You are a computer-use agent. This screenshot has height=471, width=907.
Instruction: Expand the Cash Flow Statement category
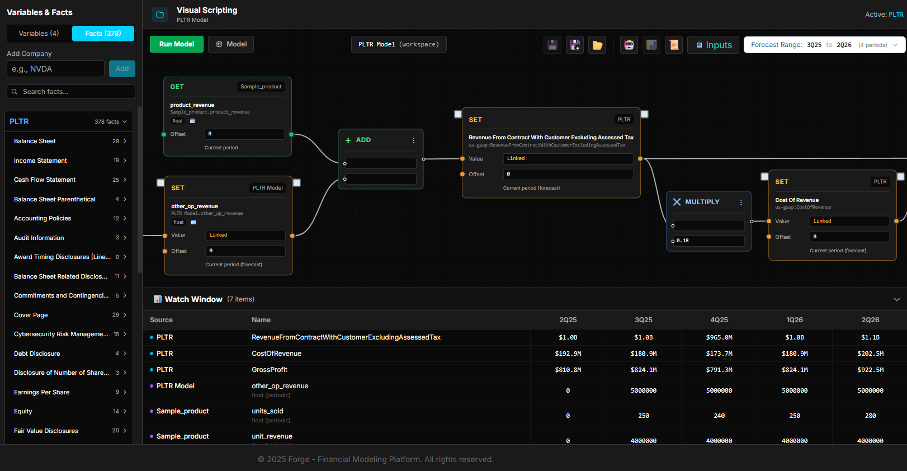(x=68, y=180)
